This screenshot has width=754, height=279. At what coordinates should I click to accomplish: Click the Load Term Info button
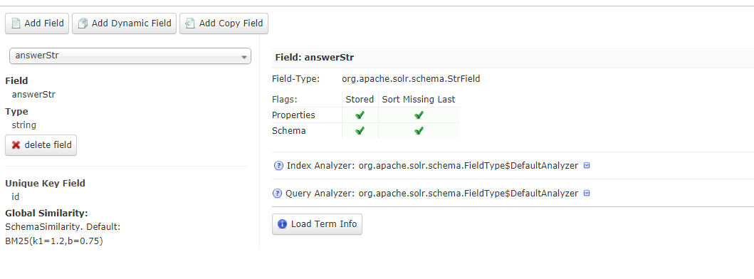(317, 224)
